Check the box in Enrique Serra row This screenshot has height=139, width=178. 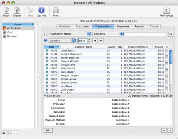point(167,65)
